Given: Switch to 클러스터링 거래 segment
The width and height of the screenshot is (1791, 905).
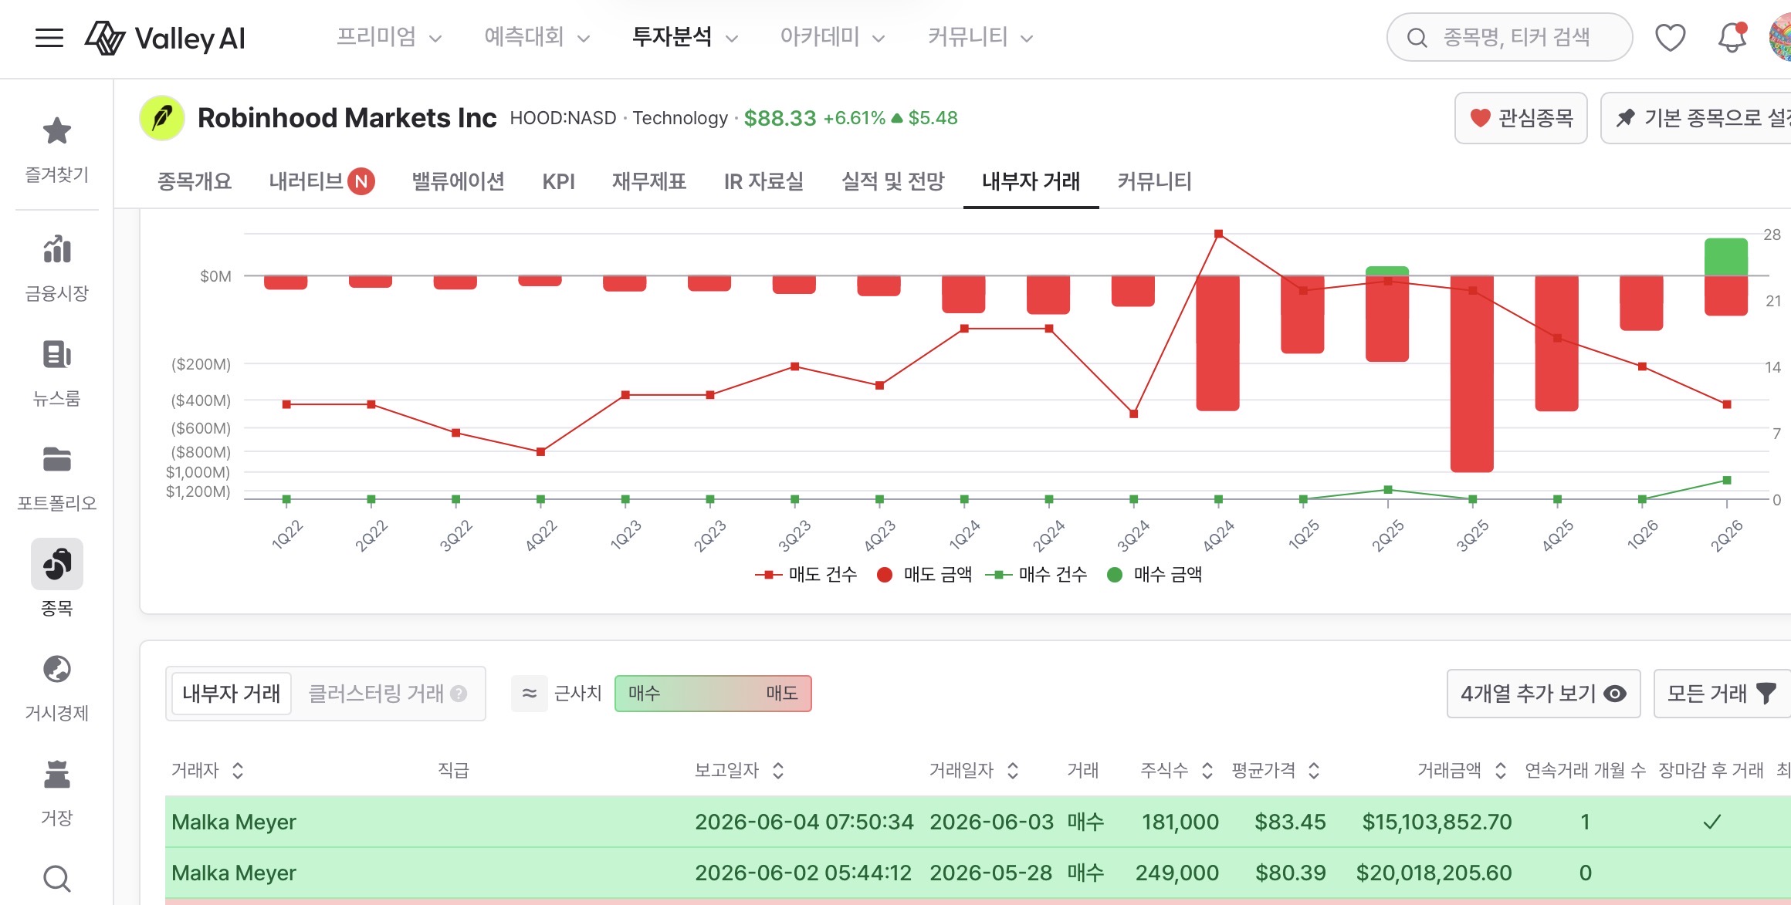Looking at the screenshot, I should (388, 694).
